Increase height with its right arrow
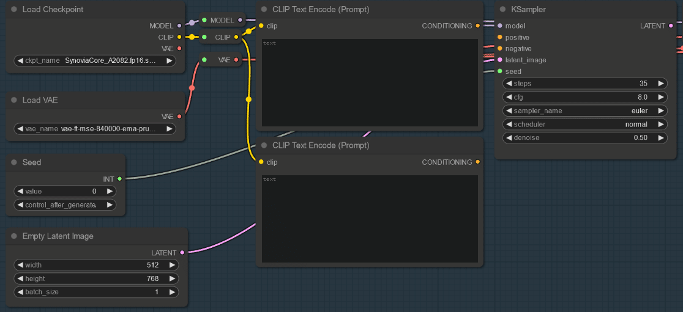This screenshot has height=312, width=683. (x=172, y=278)
